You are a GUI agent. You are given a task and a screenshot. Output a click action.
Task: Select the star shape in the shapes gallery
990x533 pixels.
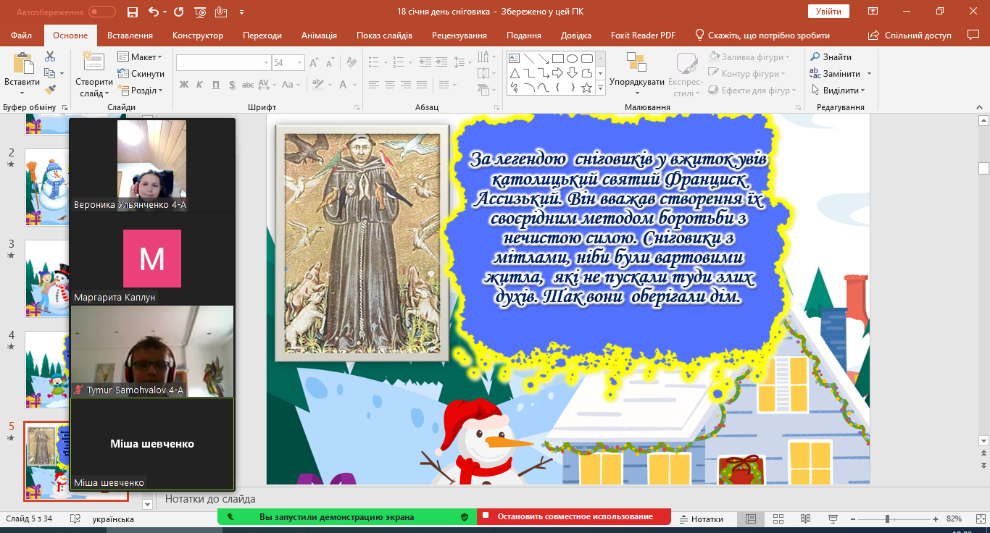coord(586,88)
